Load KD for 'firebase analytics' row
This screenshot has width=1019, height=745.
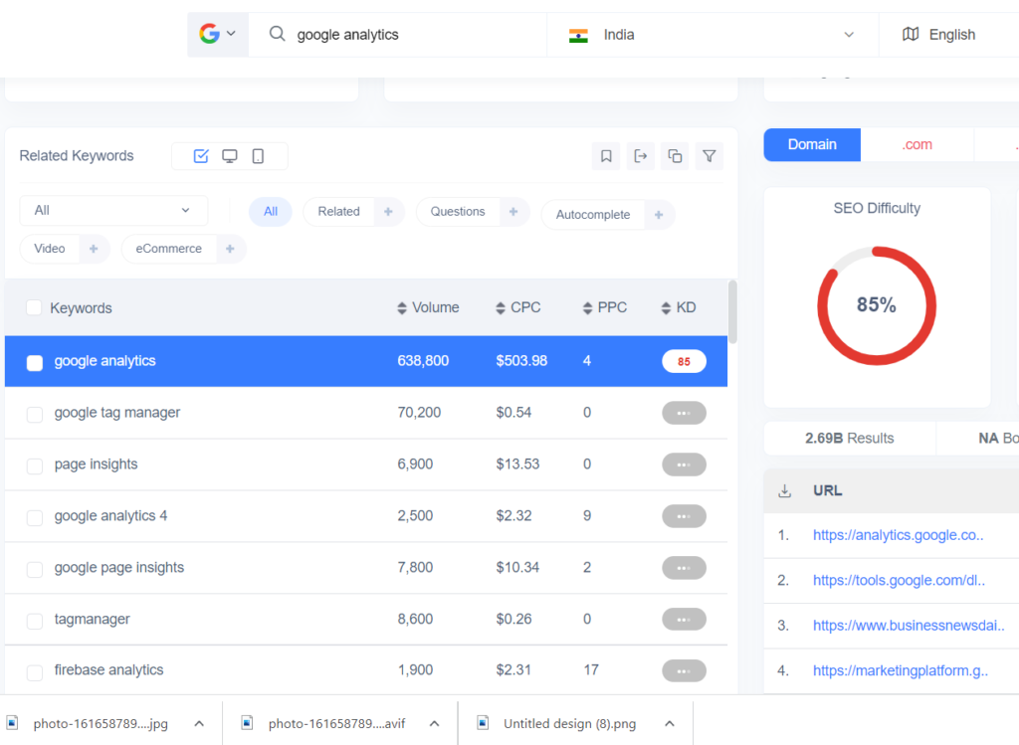click(684, 671)
